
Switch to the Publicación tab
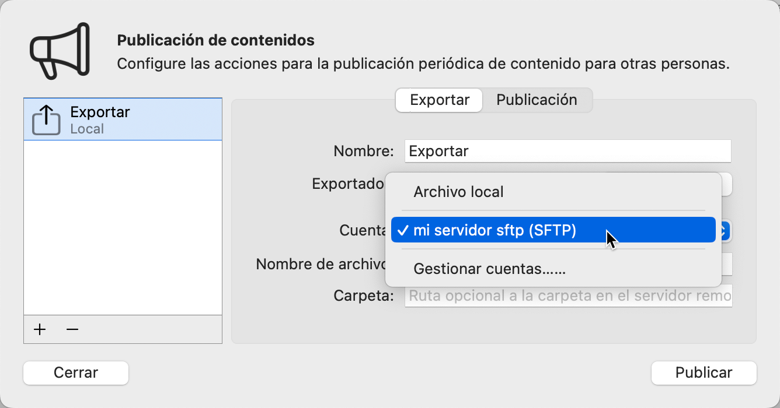[537, 100]
